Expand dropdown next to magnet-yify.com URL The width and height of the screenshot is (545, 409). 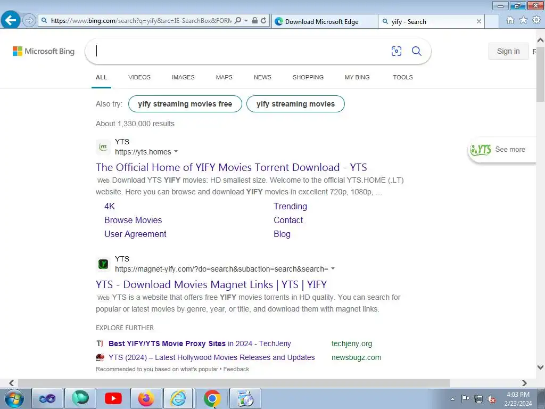tap(333, 269)
